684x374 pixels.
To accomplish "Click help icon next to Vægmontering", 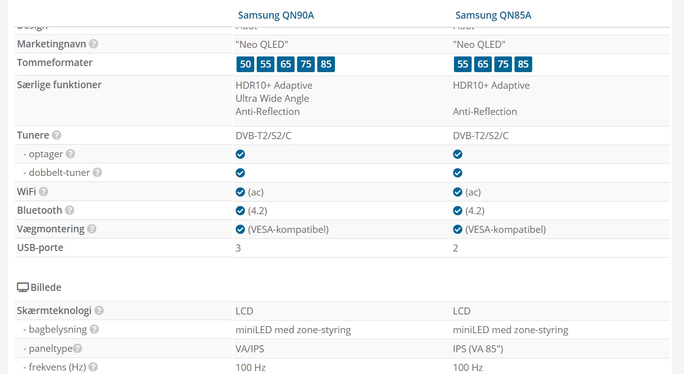I will point(92,229).
